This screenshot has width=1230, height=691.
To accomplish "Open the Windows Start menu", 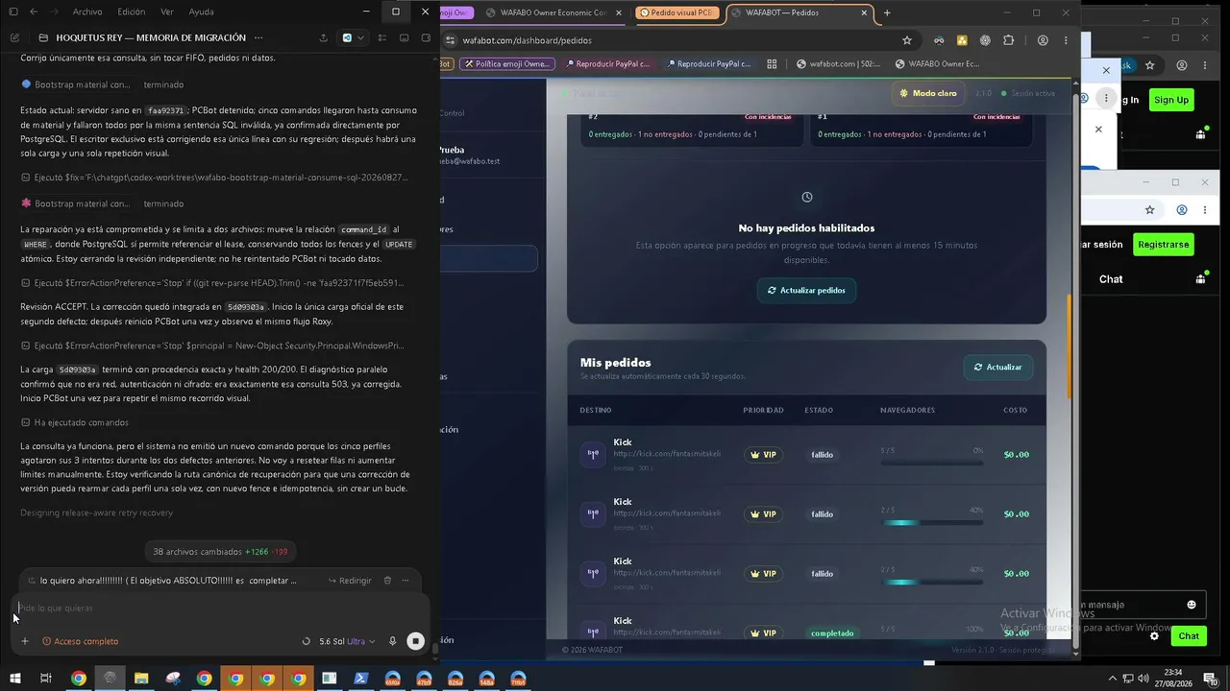I will point(13,679).
